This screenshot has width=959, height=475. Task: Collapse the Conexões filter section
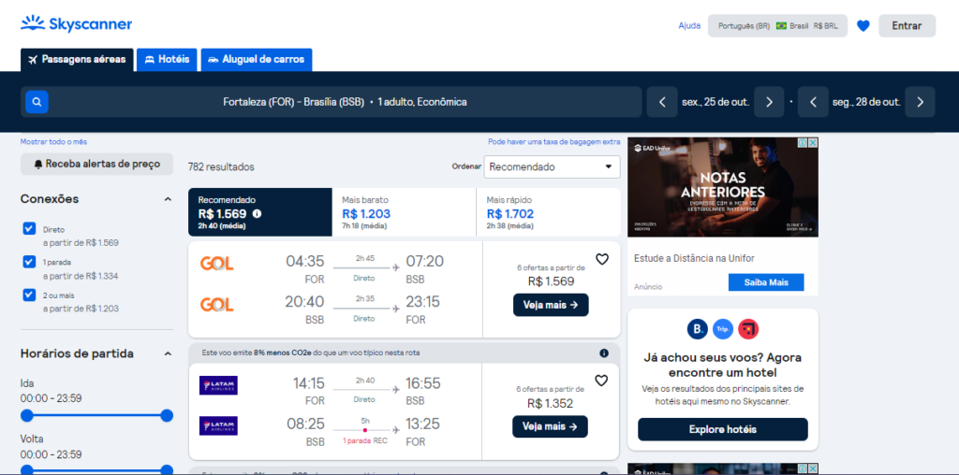(168, 199)
